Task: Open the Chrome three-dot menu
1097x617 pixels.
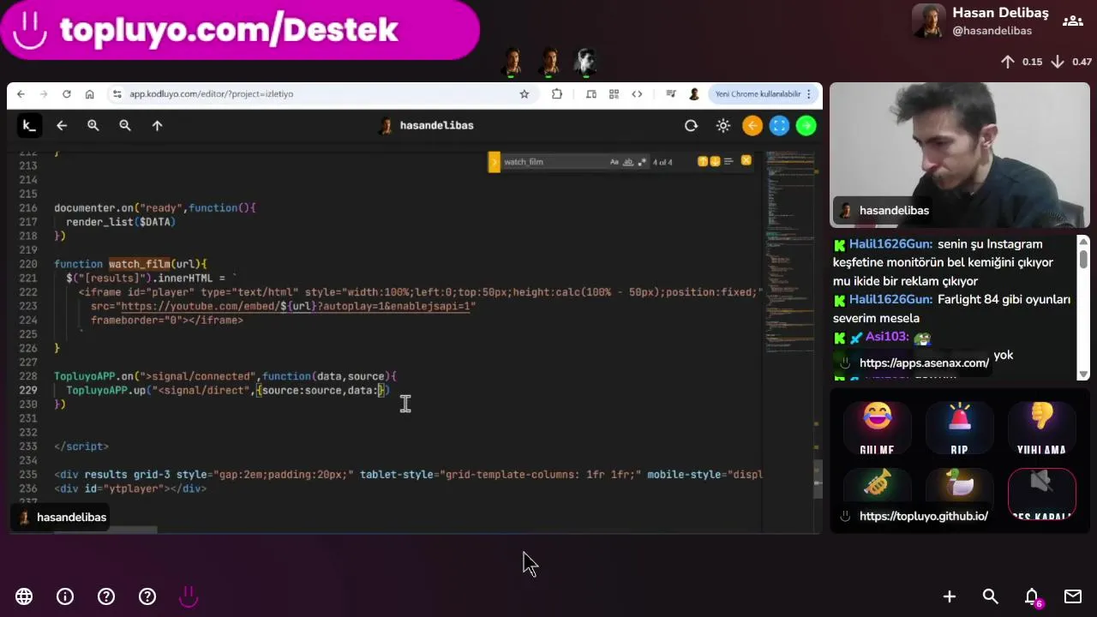Action: point(808,94)
